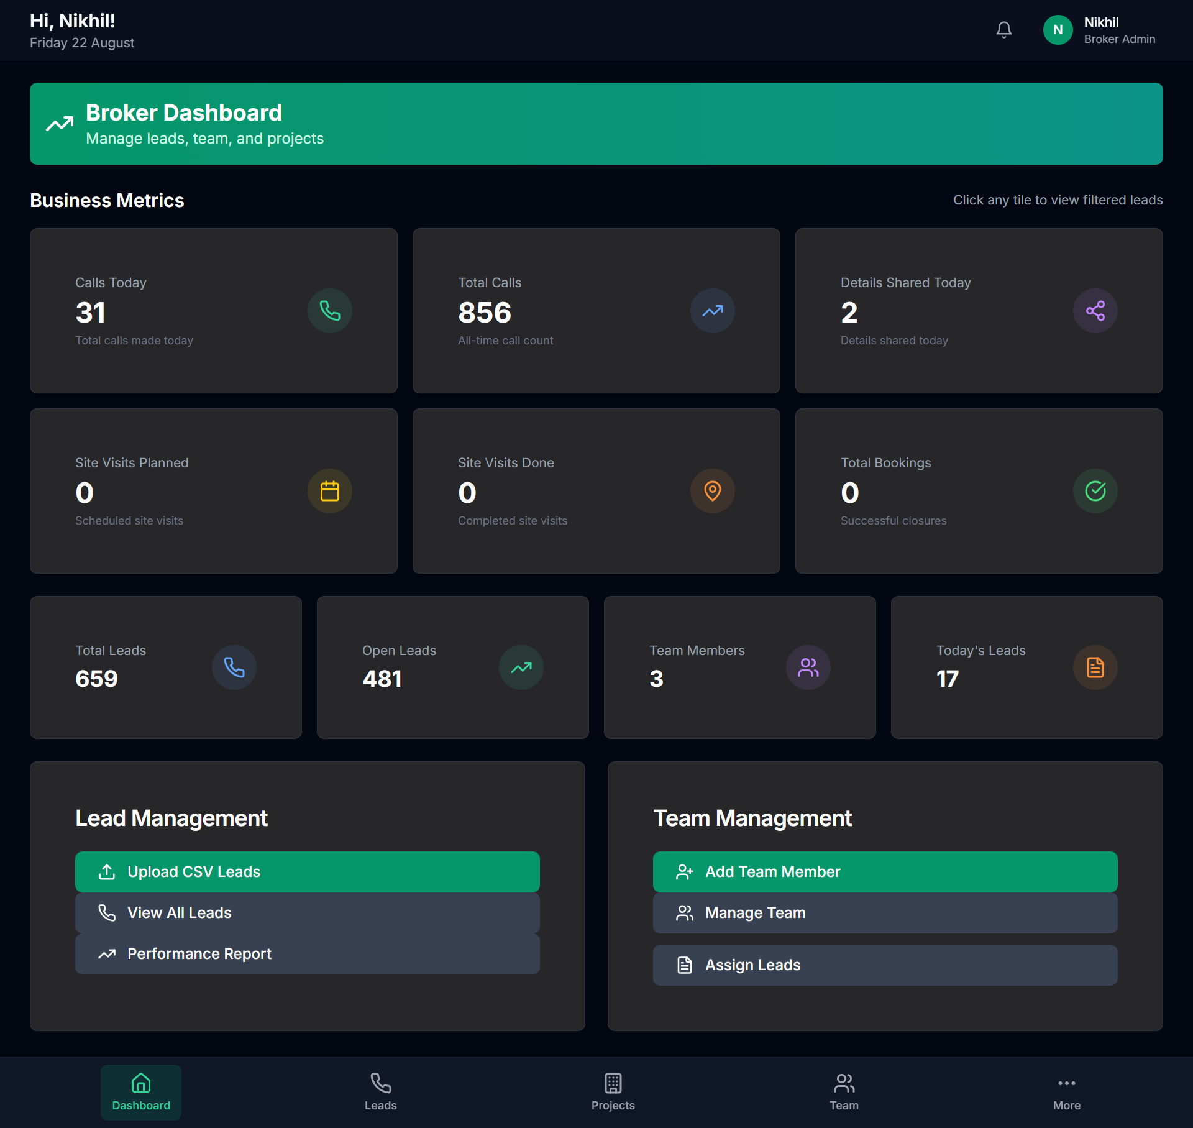Select the Assign Leads option
Viewport: 1193px width, 1128px height.
click(885, 965)
